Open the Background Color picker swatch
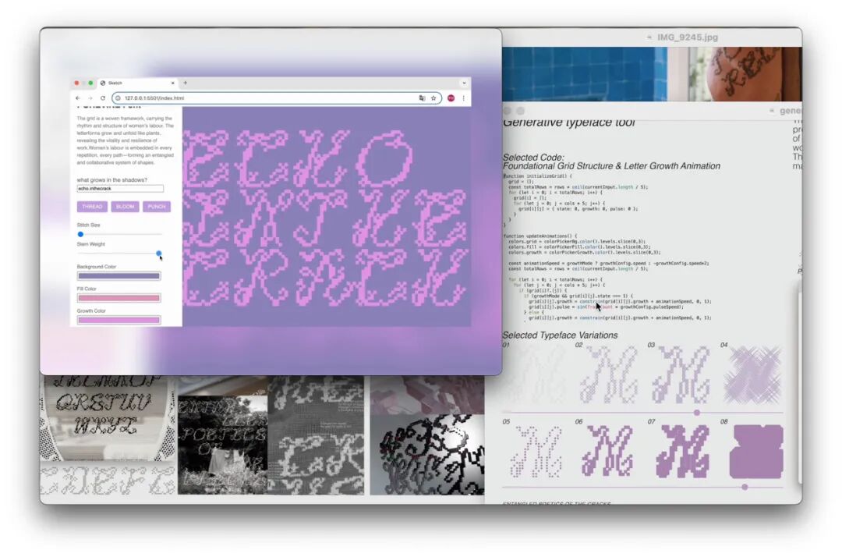 pyautogui.click(x=119, y=276)
